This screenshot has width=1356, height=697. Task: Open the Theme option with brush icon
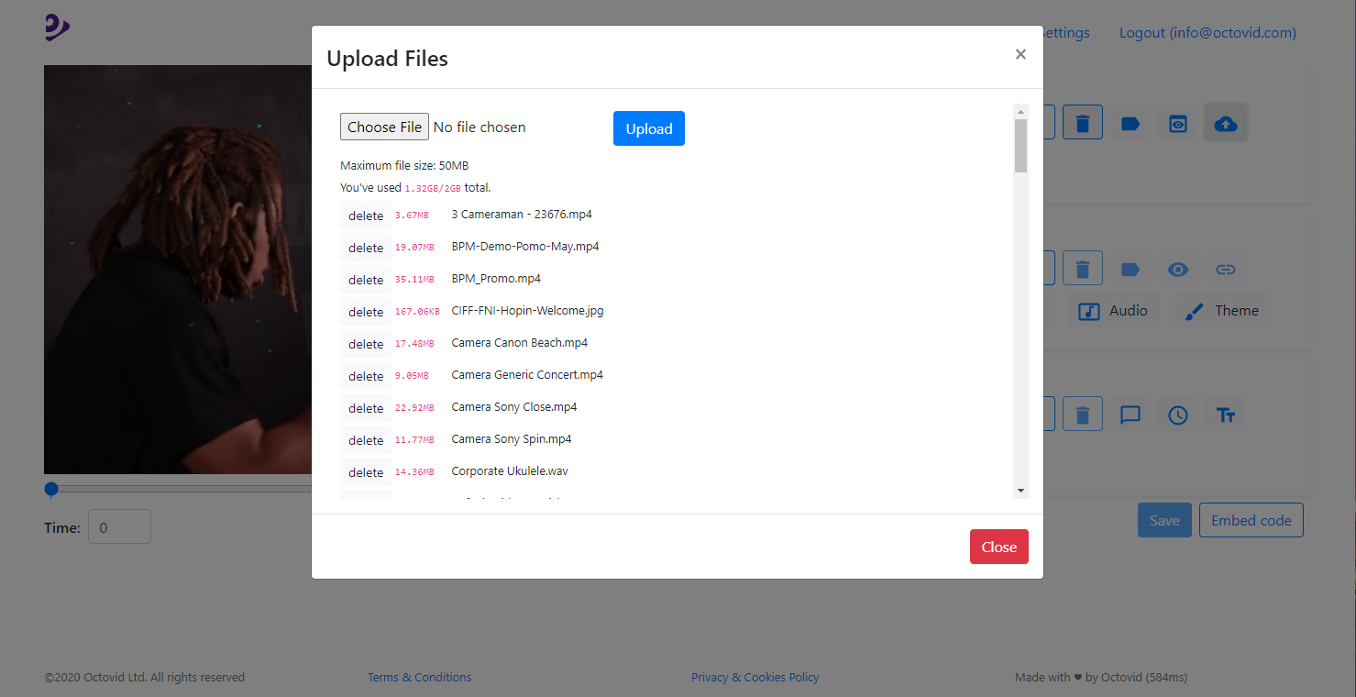pyautogui.click(x=1222, y=310)
